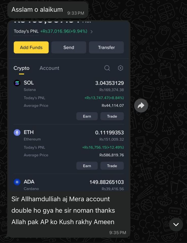Screen dimensions: 187x243
Task: Open the search magnifier icon
Action: click(107, 68)
